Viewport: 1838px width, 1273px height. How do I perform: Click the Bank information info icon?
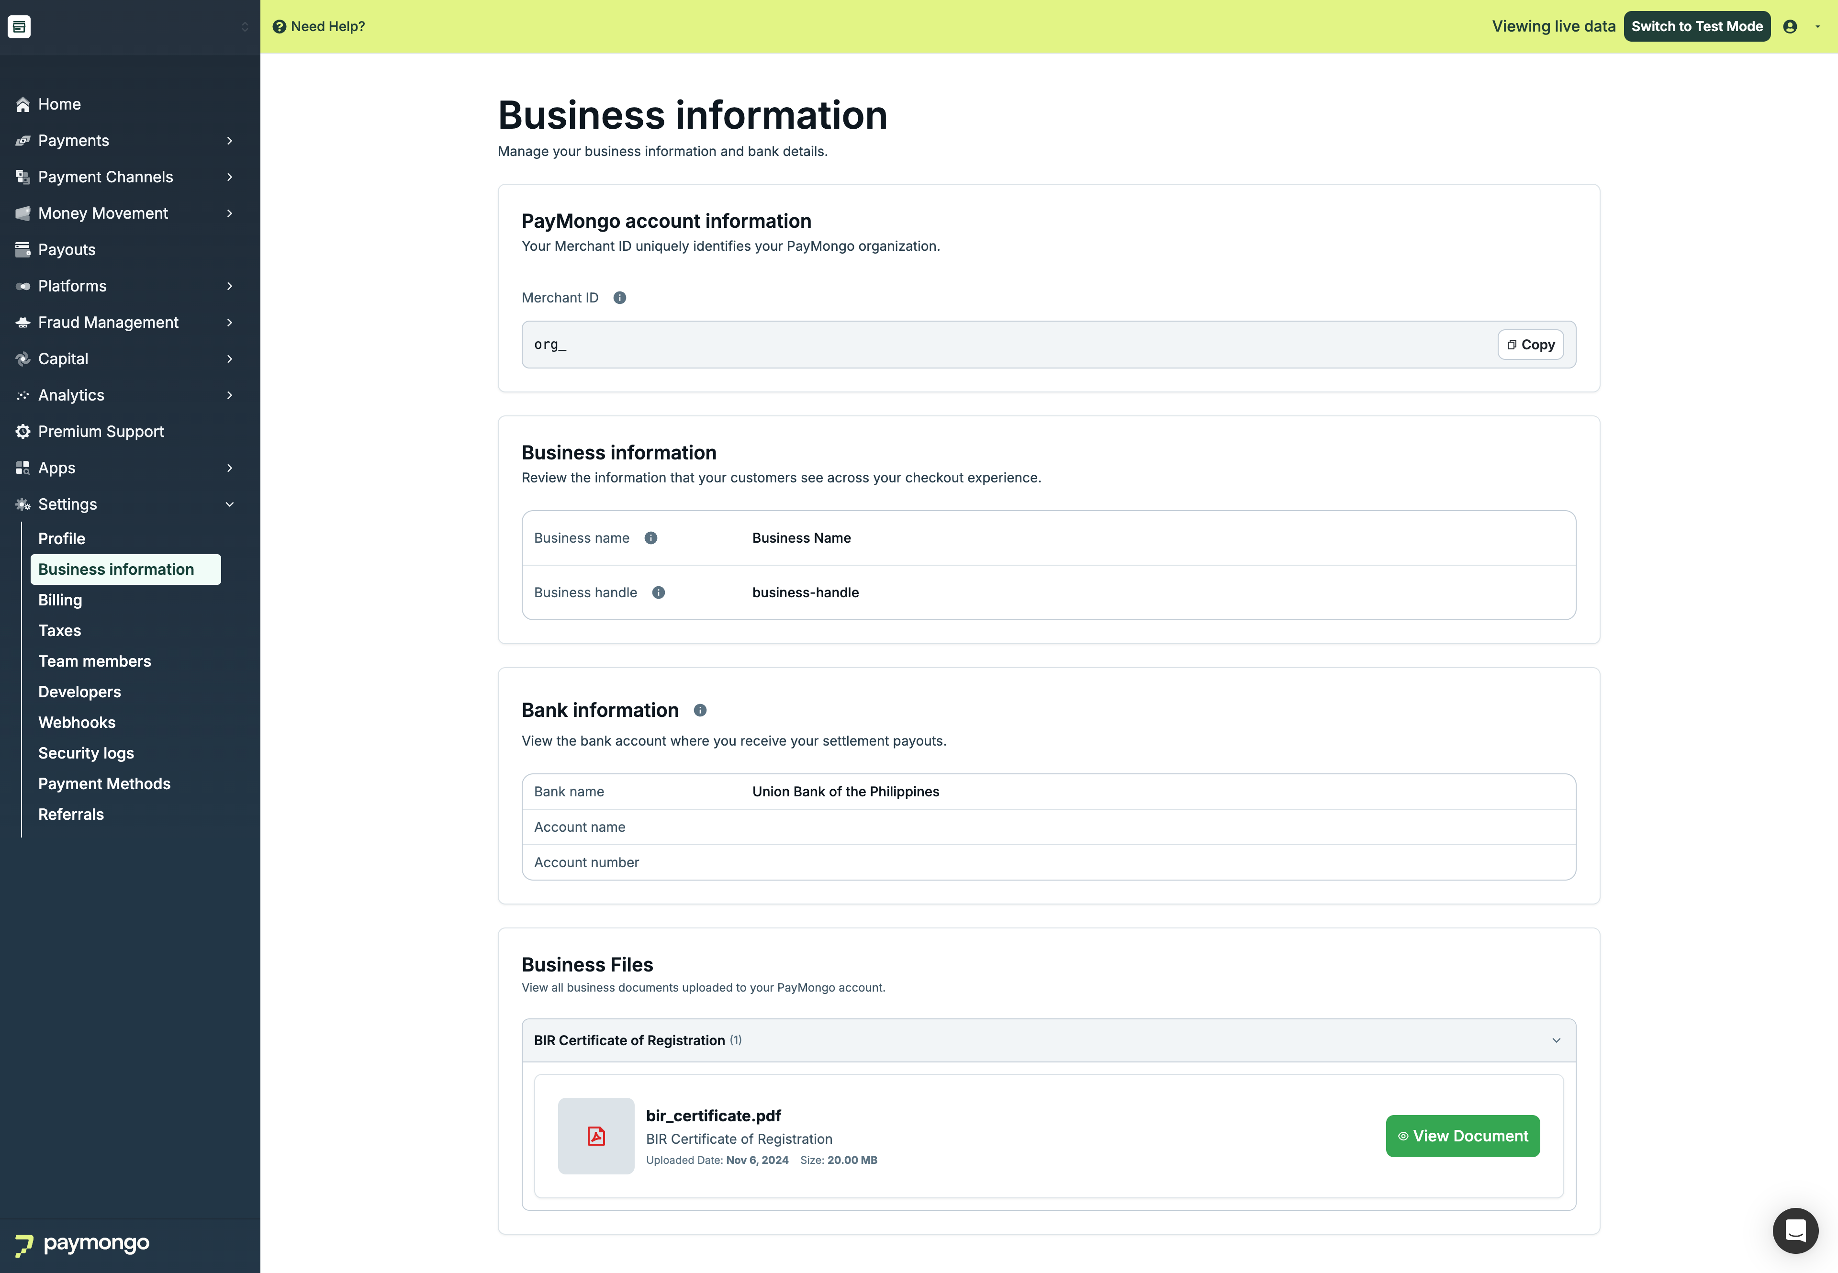tap(700, 710)
